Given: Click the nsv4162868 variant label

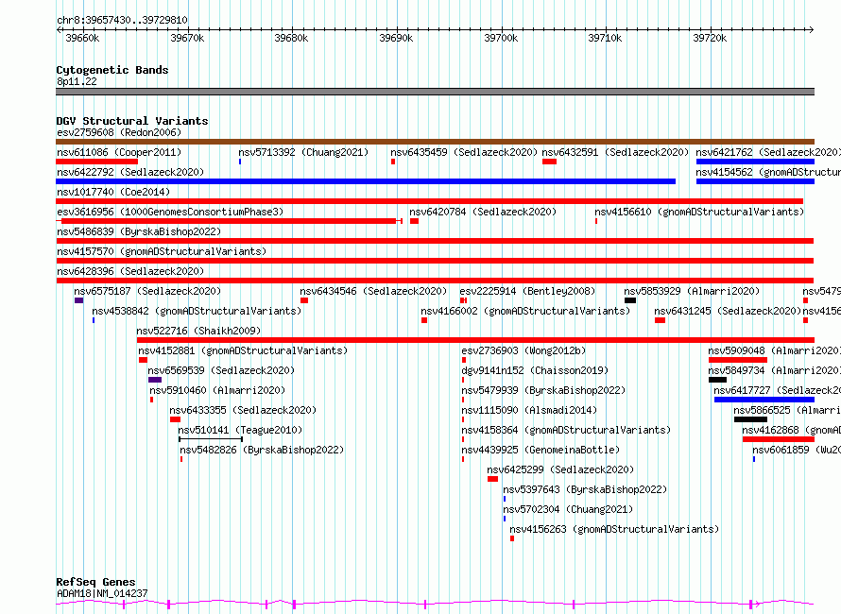Looking at the screenshot, I should pos(791,430).
